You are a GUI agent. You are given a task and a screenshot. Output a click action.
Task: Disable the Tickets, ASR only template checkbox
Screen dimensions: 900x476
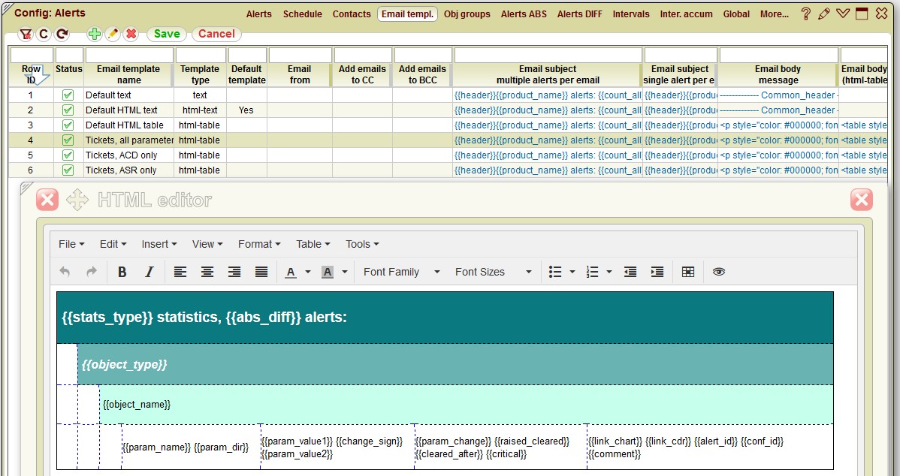click(68, 170)
